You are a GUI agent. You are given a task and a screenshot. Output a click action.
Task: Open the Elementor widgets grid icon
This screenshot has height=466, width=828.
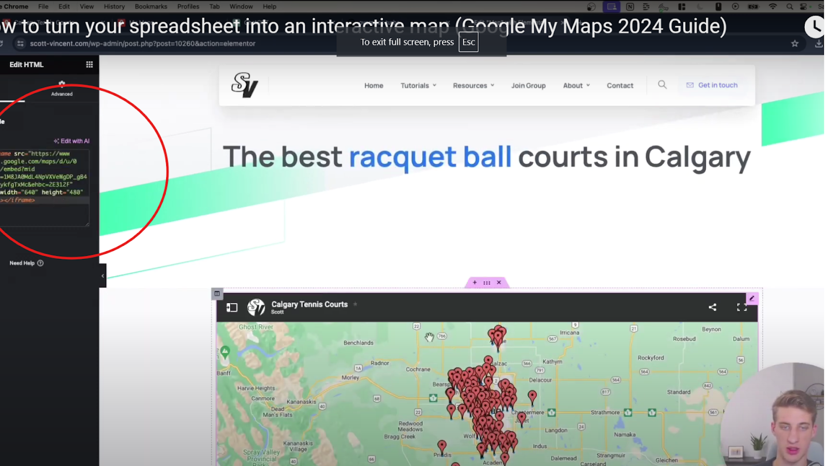tap(90, 65)
